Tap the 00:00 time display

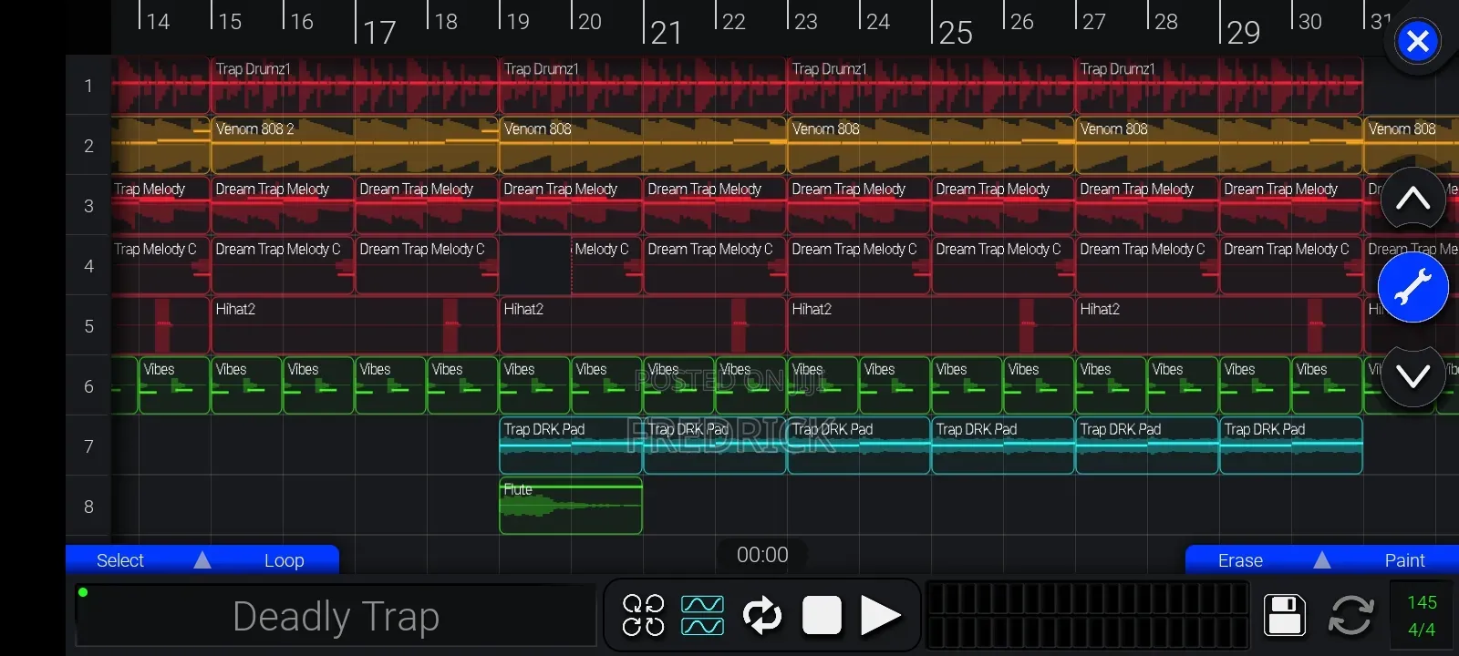[x=762, y=555]
